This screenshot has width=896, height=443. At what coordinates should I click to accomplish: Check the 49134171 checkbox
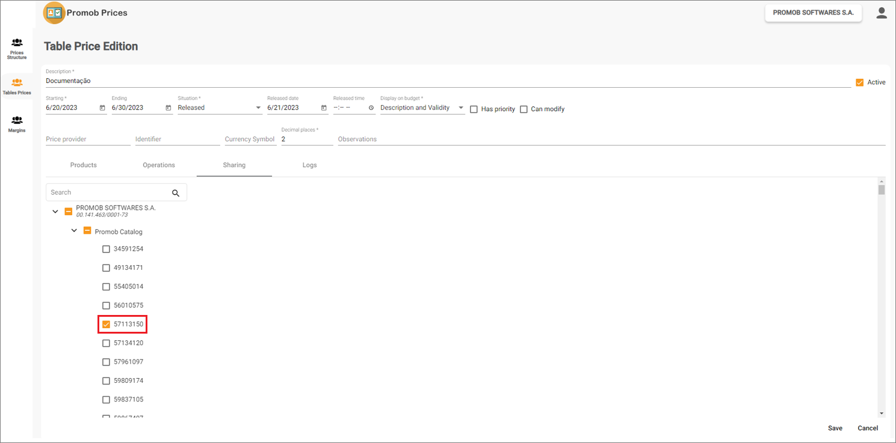click(106, 268)
